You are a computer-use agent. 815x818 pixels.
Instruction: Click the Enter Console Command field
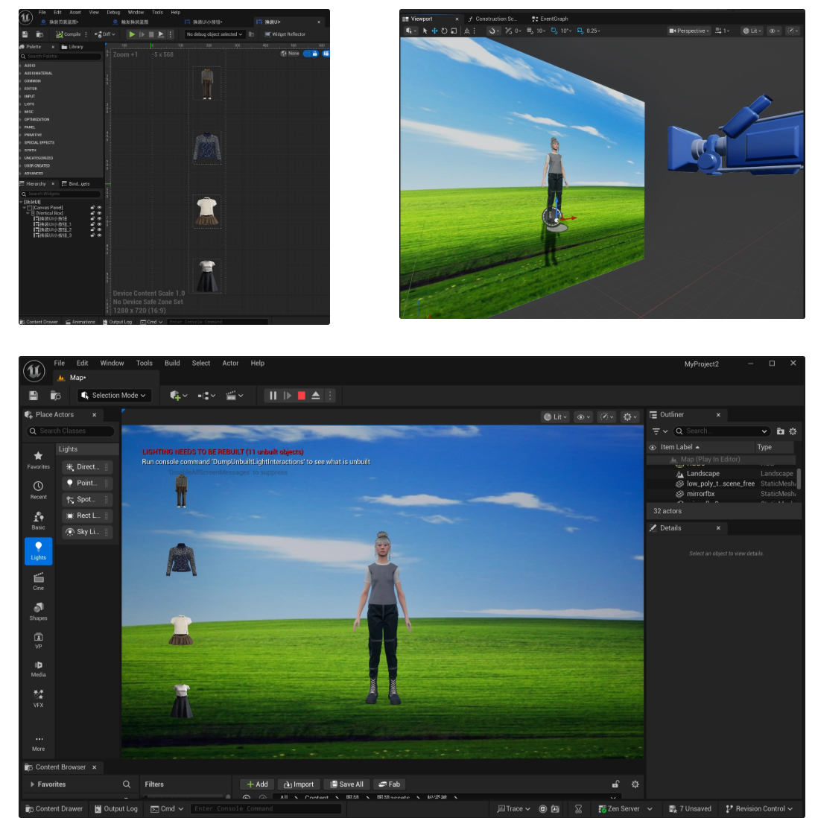pos(266,808)
